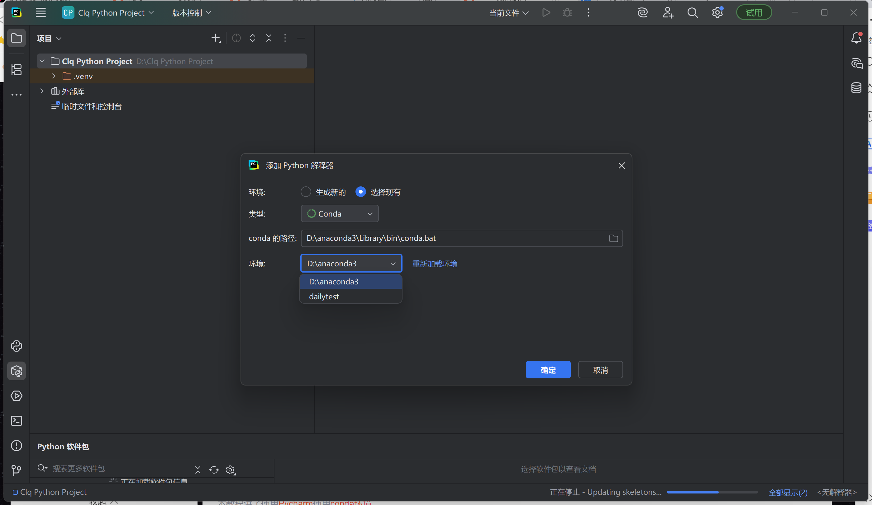
Task: Open the Problems tool window
Action: (16, 446)
